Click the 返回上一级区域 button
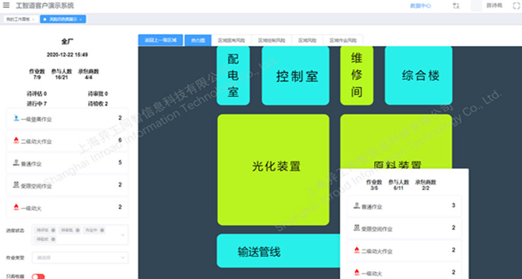Screen dimensions: 522x279 [161, 40]
